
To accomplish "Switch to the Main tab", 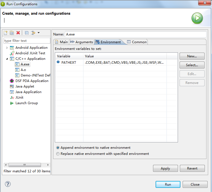I will click(x=61, y=42).
